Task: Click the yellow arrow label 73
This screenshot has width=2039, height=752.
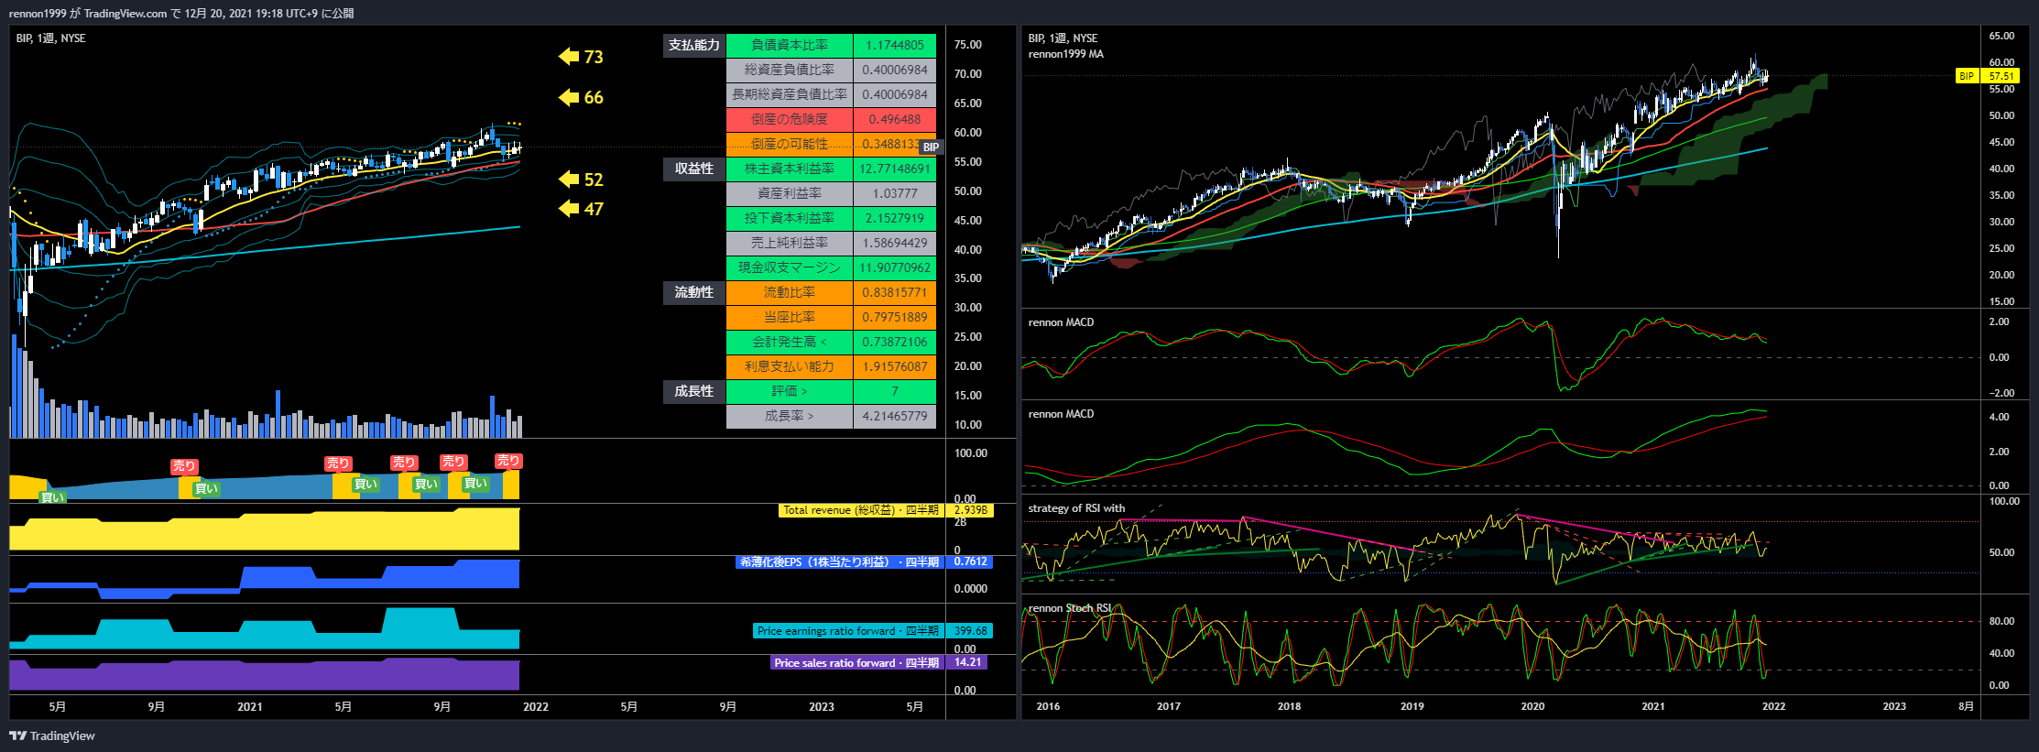Action: [581, 57]
